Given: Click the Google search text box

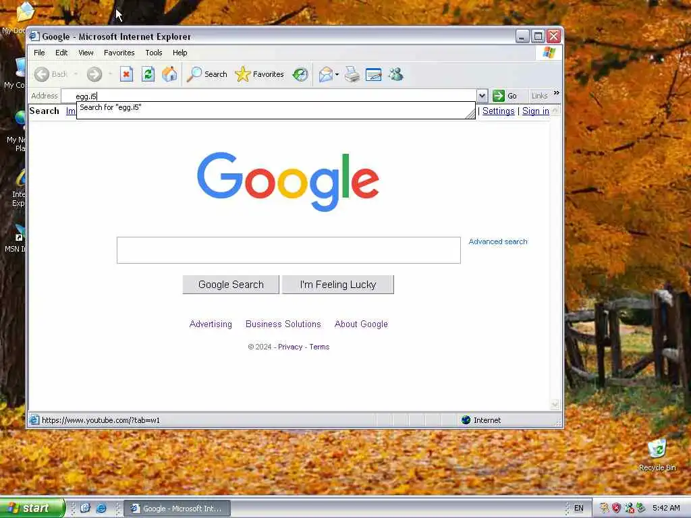Looking at the screenshot, I should 289,250.
